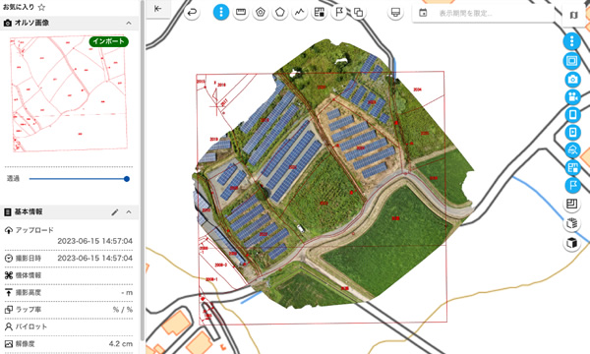Open the video camera layer on right sidebar
The image size is (590, 354).
(572, 97)
